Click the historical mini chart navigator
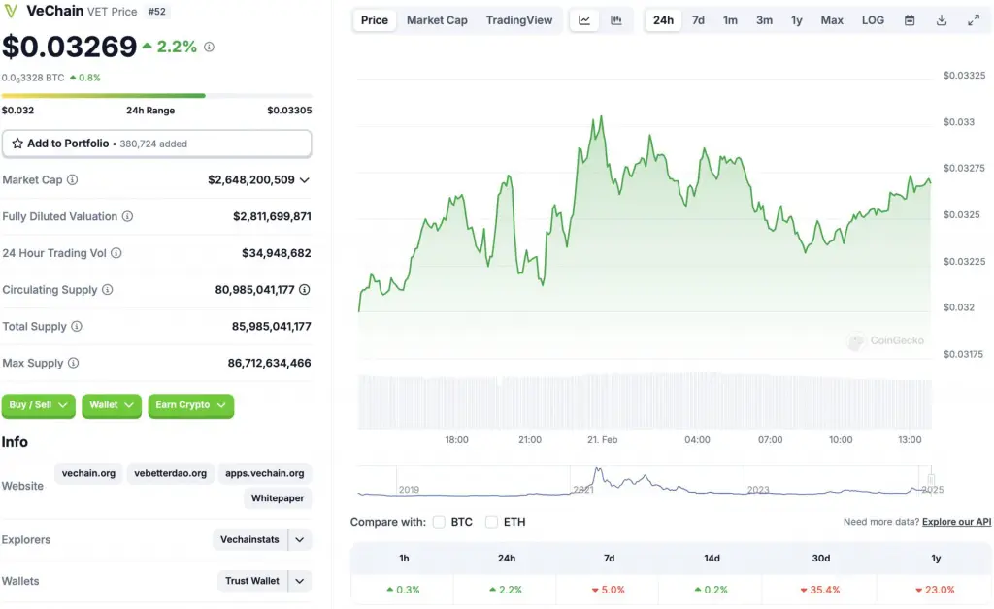 [x=645, y=481]
